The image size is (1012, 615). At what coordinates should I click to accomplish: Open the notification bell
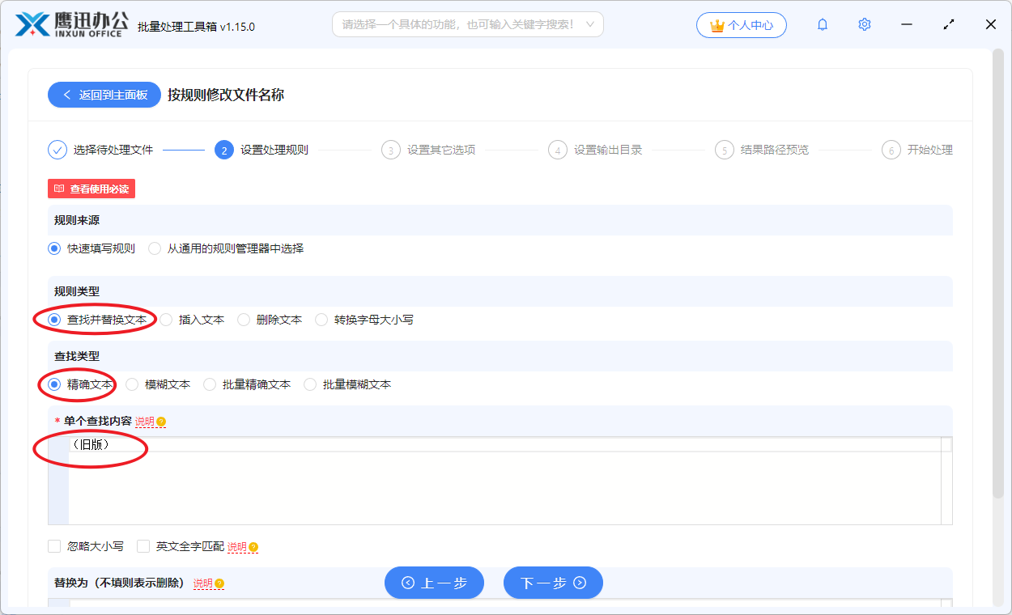823,24
